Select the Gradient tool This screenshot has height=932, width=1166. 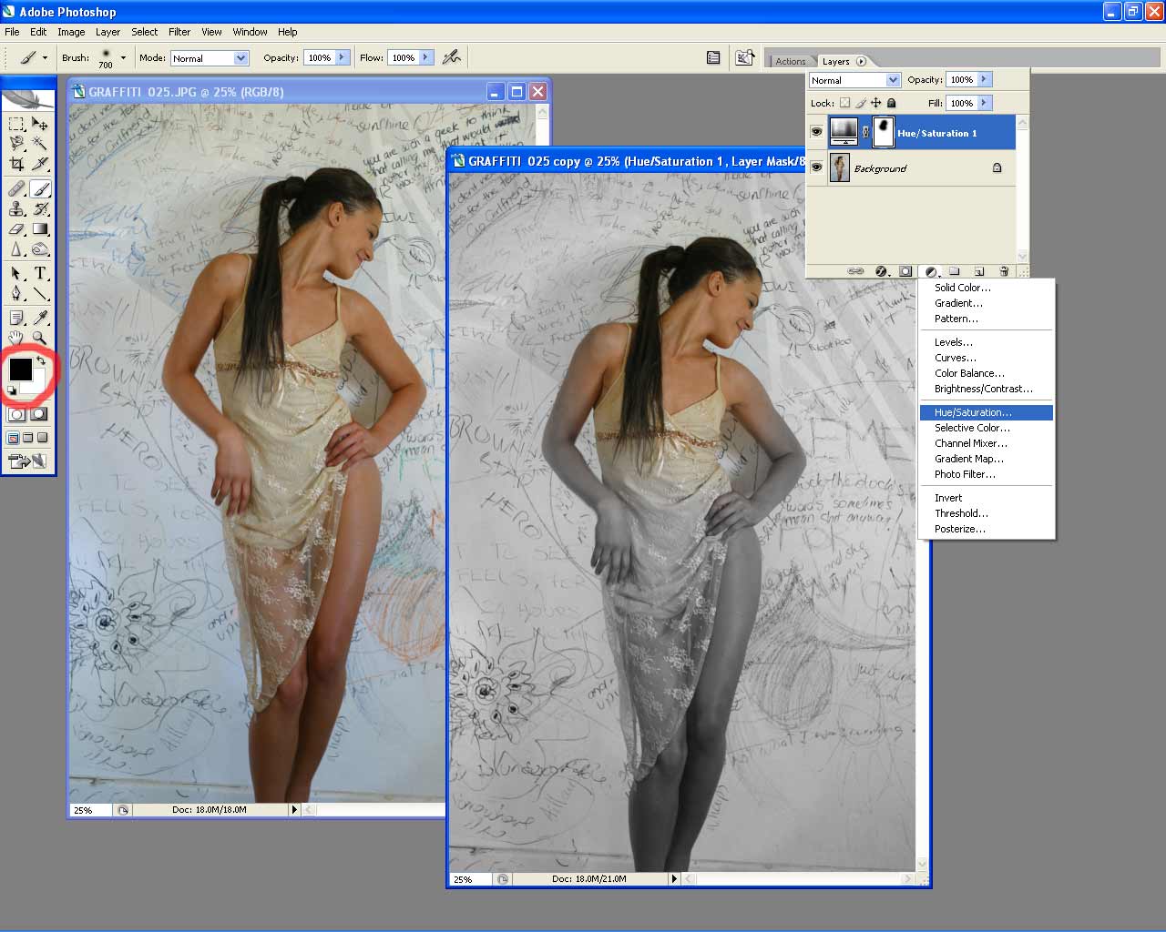pos(40,229)
